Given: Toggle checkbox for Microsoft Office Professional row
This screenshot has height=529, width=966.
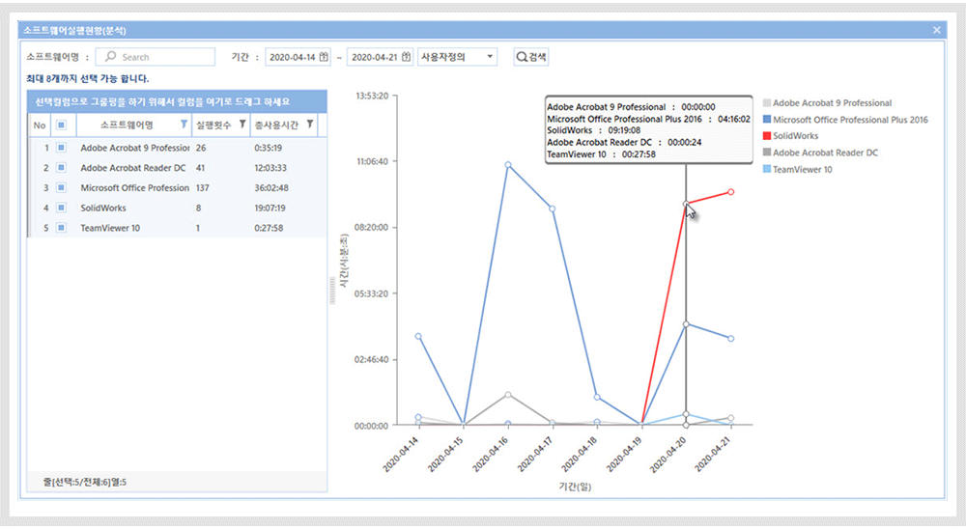Looking at the screenshot, I should (x=61, y=188).
